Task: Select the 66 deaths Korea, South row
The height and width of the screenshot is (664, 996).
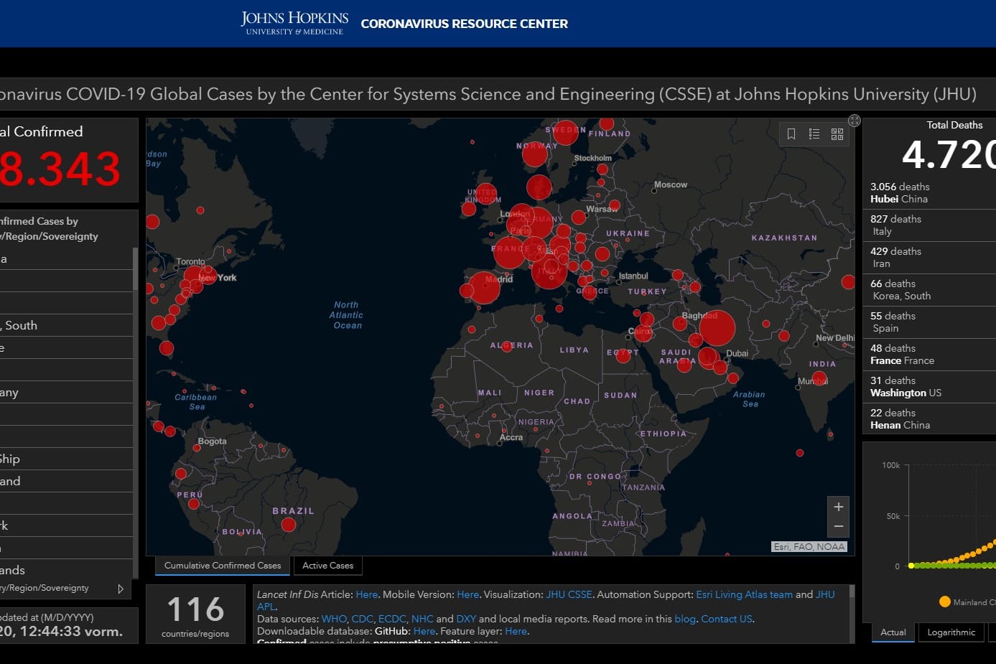Action: (x=929, y=290)
